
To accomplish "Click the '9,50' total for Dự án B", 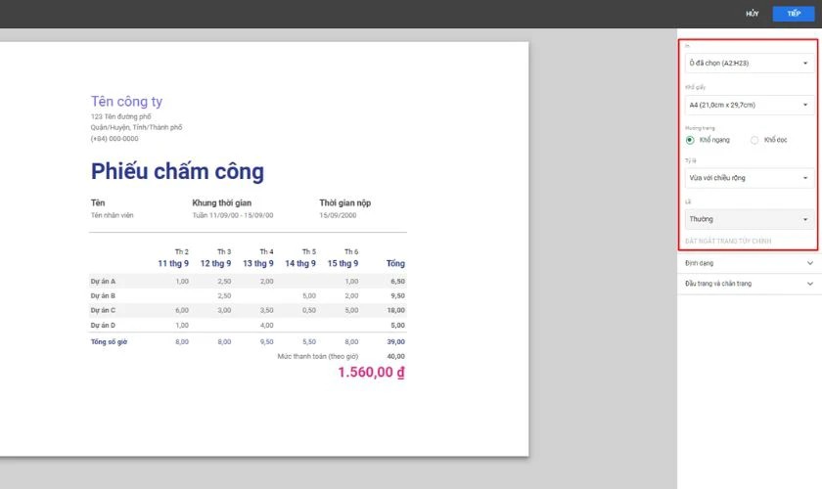I will (397, 296).
